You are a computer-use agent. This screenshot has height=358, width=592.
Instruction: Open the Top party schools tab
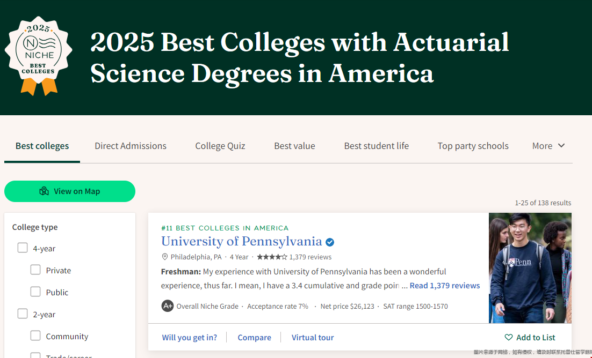point(473,146)
